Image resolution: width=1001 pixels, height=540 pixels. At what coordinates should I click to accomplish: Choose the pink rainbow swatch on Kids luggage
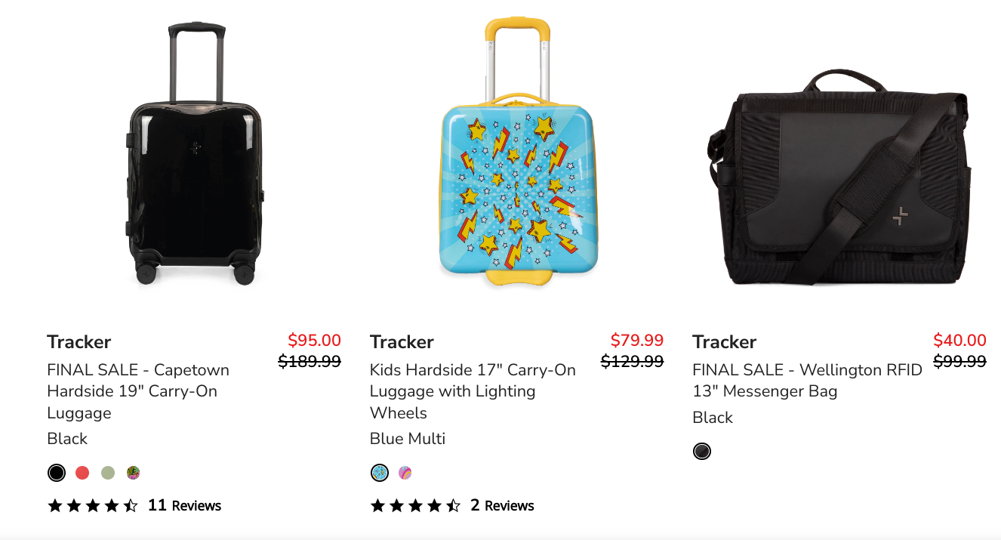pos(405,473)
